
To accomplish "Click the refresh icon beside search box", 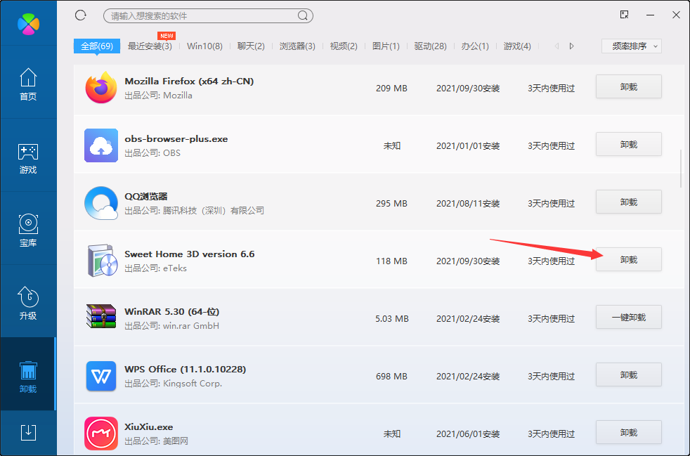I will 81,15.
